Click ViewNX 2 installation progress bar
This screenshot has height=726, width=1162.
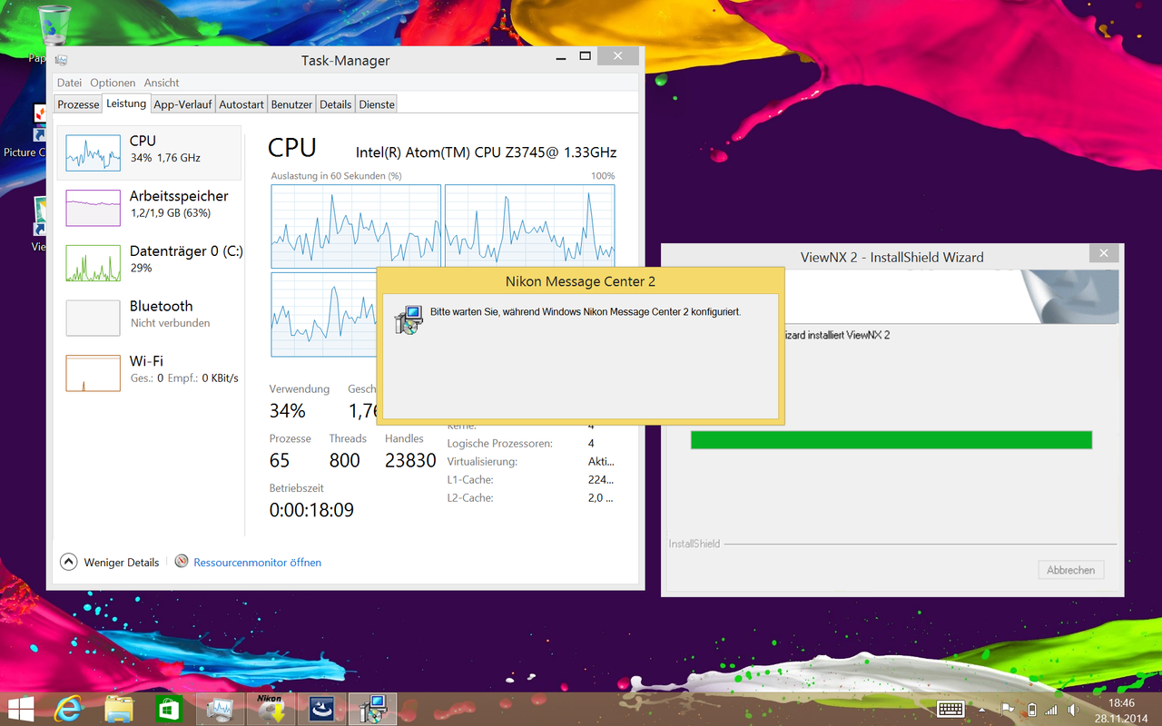pyautogui.click(x=891, y=440)
